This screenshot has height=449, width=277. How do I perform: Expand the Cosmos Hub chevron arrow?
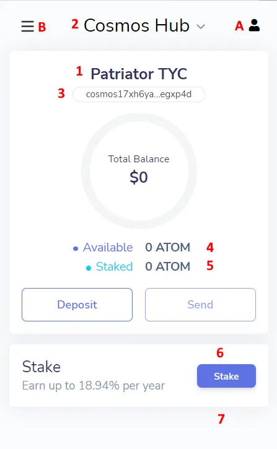(201, 27)
